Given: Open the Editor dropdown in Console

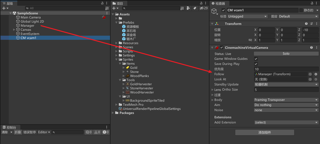Looking at the screenshot, I should tap(44, 132).
